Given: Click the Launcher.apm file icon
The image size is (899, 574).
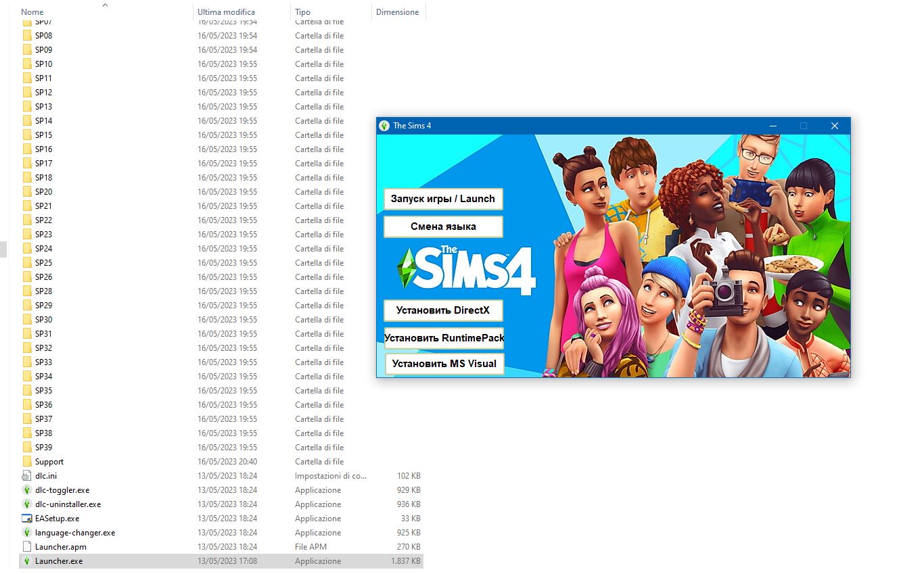Looking at the screenshot, I should click(27, 547).
